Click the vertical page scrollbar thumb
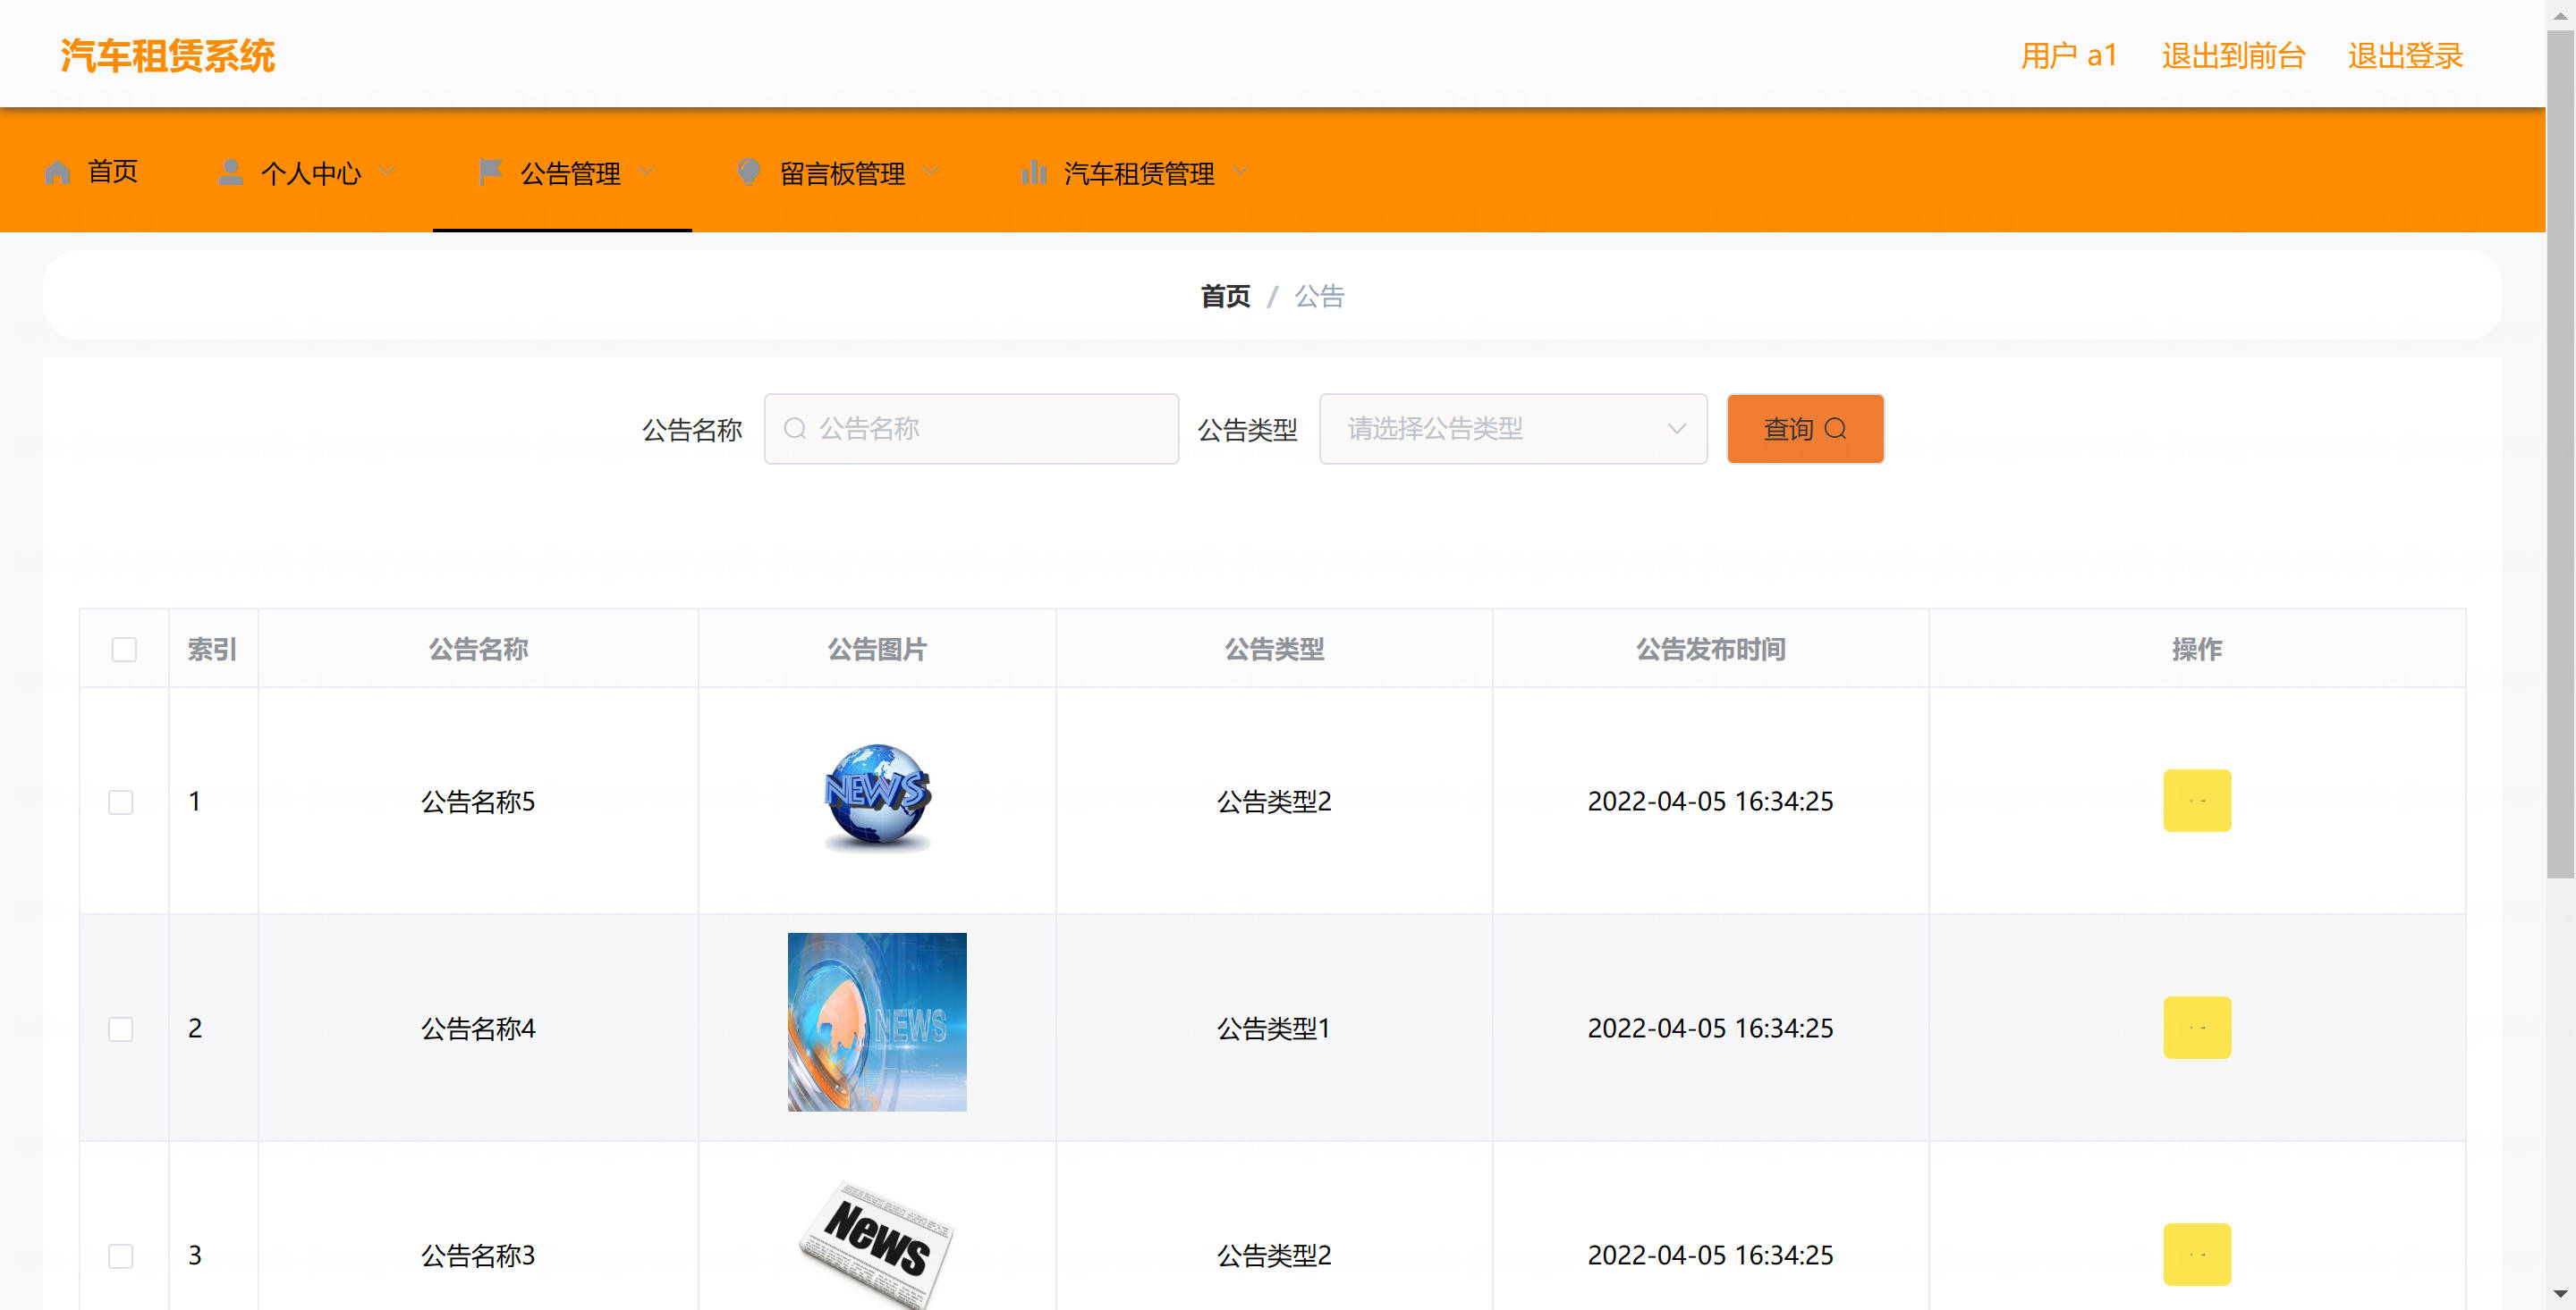This screenshot has height=1310, width=2576. pos(2560,455)
